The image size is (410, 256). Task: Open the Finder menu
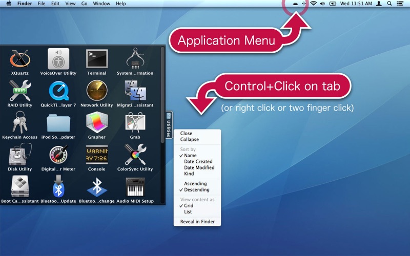[25, 4]
